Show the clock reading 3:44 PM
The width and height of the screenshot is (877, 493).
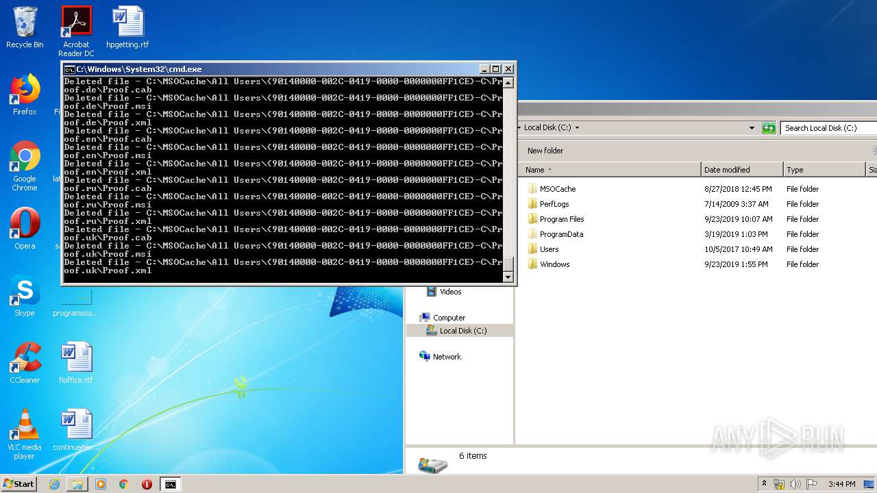pos(841,484)
